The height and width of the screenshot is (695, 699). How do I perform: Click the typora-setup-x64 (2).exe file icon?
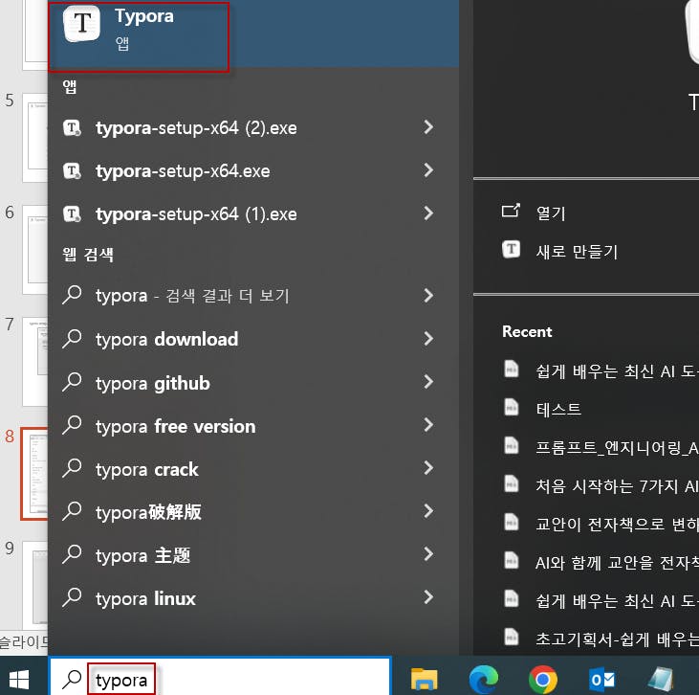[x=72, y=127]
